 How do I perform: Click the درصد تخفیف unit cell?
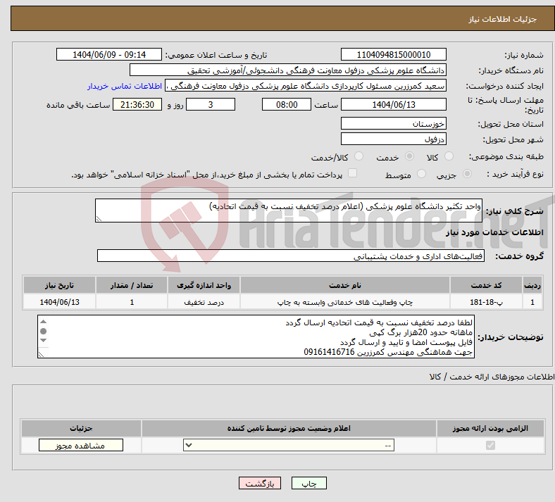click(204, 302)
